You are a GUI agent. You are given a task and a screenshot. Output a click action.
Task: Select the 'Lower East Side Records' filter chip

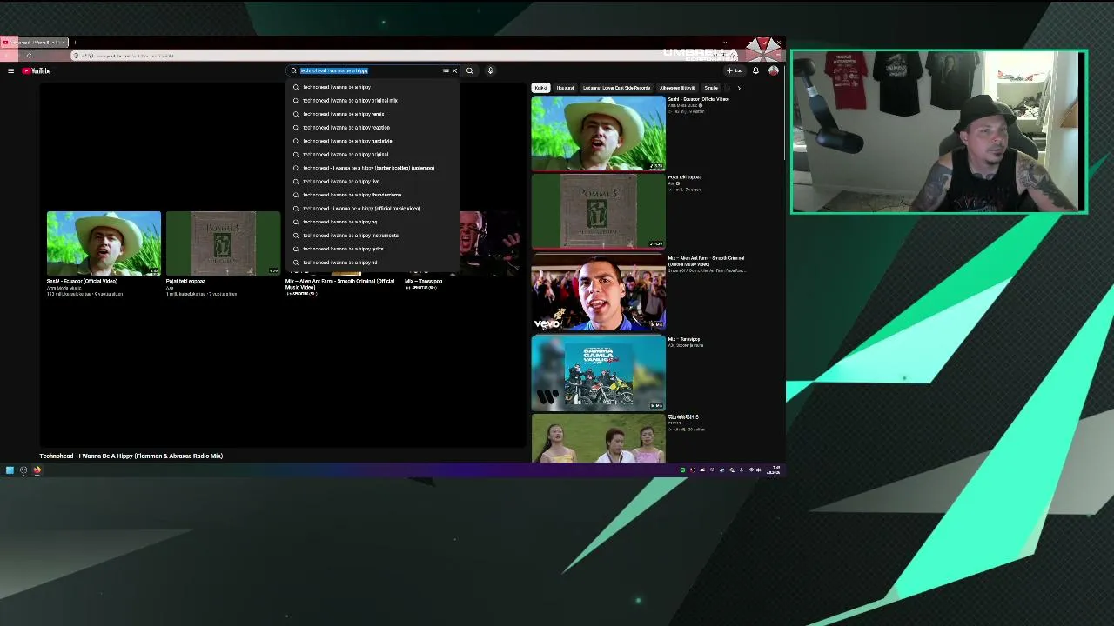617,88
